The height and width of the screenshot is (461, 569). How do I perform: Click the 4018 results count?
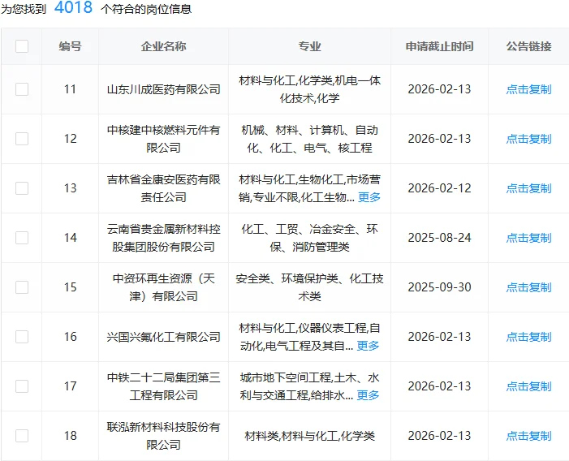tap(73, 7)
